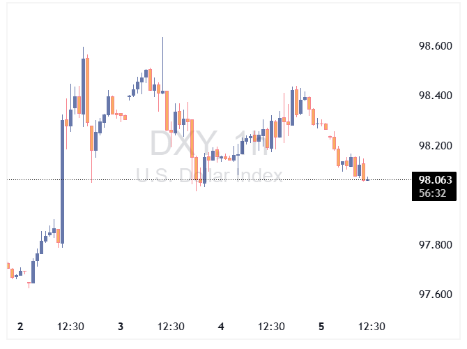Click the 97.600 price axis label

click(433, 295)
